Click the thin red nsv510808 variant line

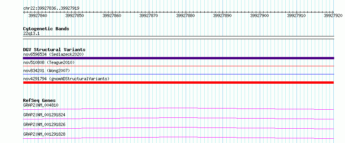178,66
